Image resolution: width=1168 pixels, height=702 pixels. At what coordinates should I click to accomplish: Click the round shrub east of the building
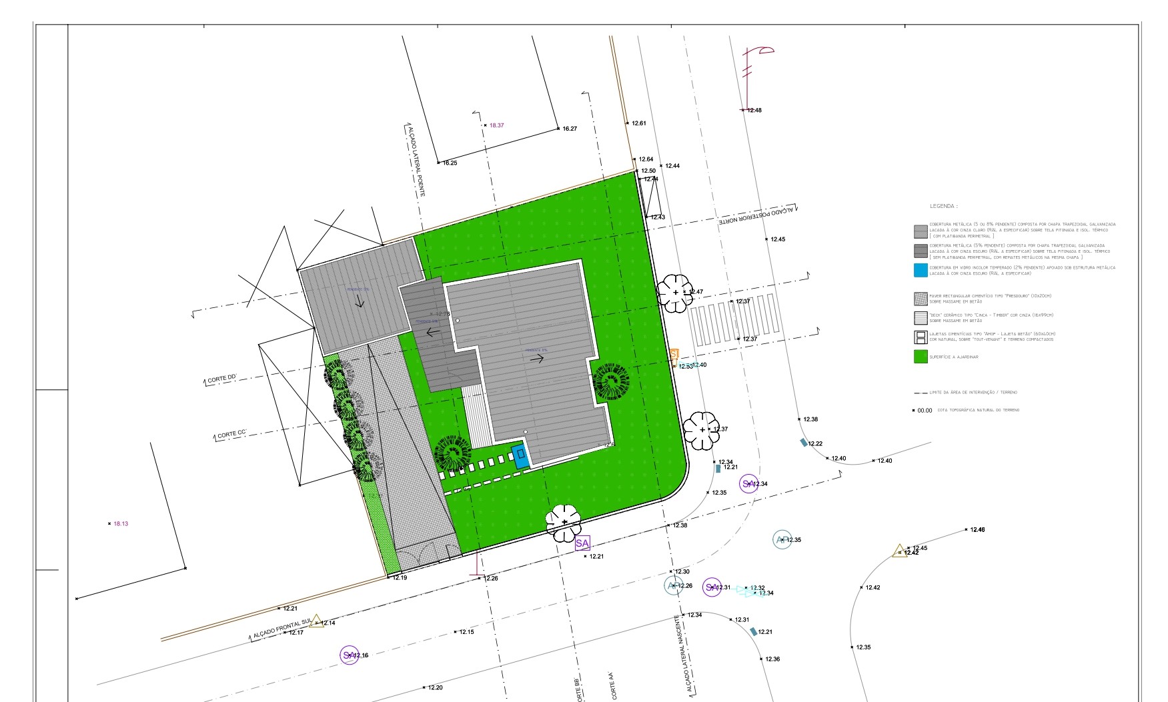(x=611, y=381)
